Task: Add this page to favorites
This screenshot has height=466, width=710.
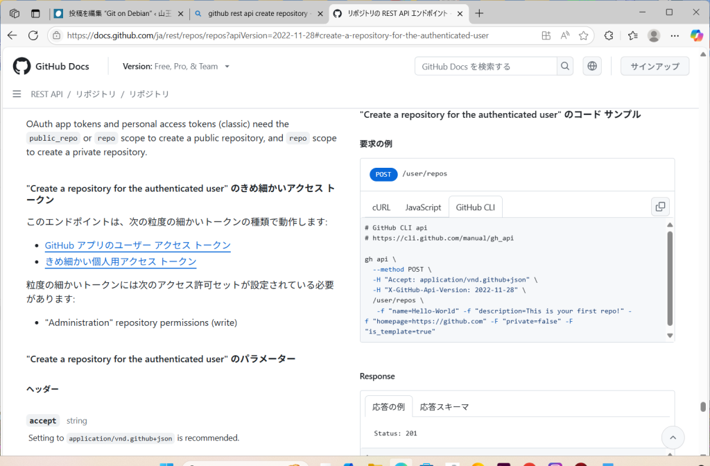Action: (583, 35)
